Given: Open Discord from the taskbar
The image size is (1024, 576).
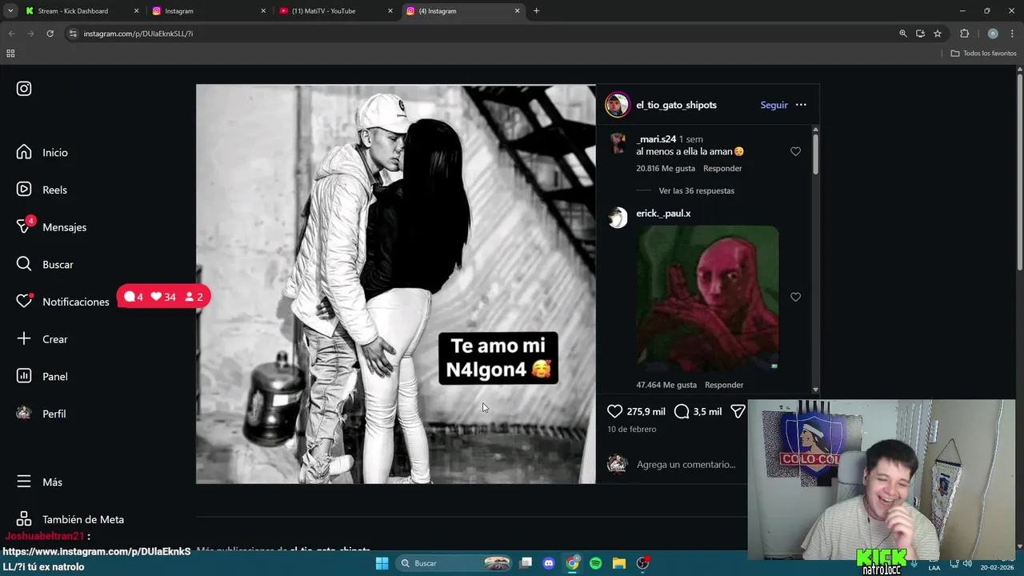Looking at the screenshot, I should pyautogui.click(x=549, y=563).
